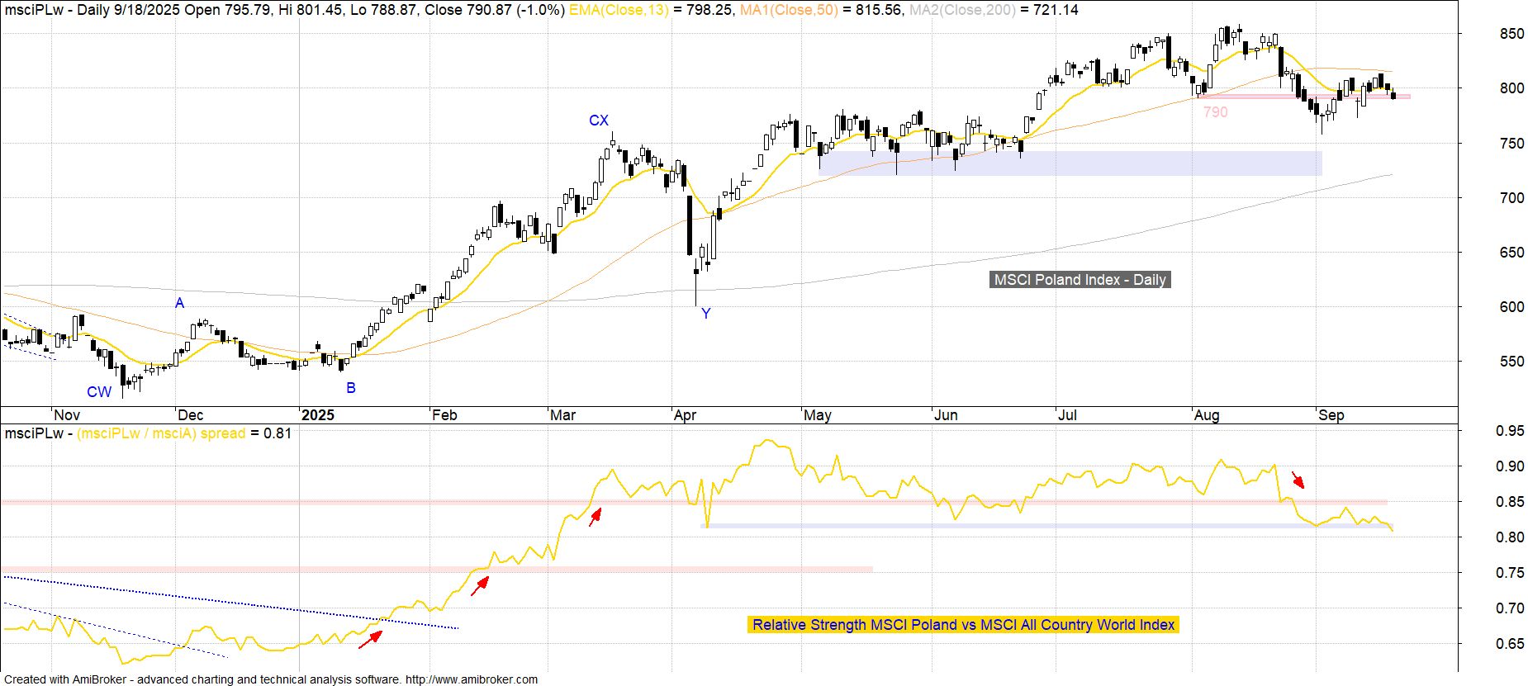Select the blue CX wave label
The height and width of the screenshot is (686, 1528).
pos(598,121)
